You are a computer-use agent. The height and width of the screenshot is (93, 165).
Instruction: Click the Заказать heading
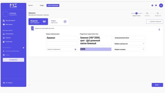point(32,13)
